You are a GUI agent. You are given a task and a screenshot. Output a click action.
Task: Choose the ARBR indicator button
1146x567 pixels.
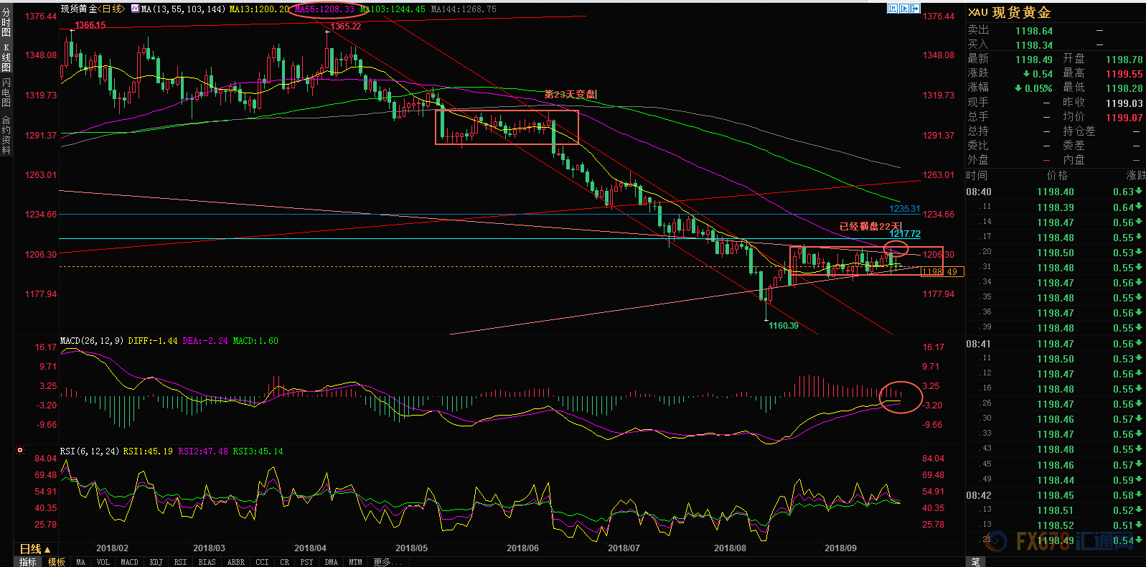coord(235,562)
